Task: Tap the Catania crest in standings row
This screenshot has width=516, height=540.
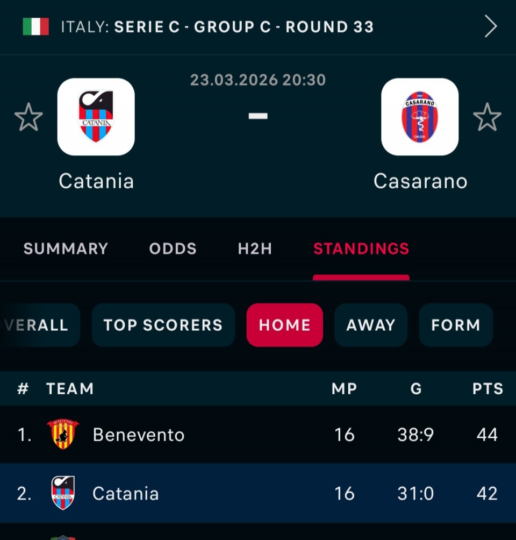Action: tap(63, 493)
